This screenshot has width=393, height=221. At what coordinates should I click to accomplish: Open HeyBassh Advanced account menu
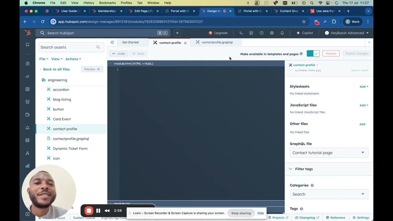point(347,33)
